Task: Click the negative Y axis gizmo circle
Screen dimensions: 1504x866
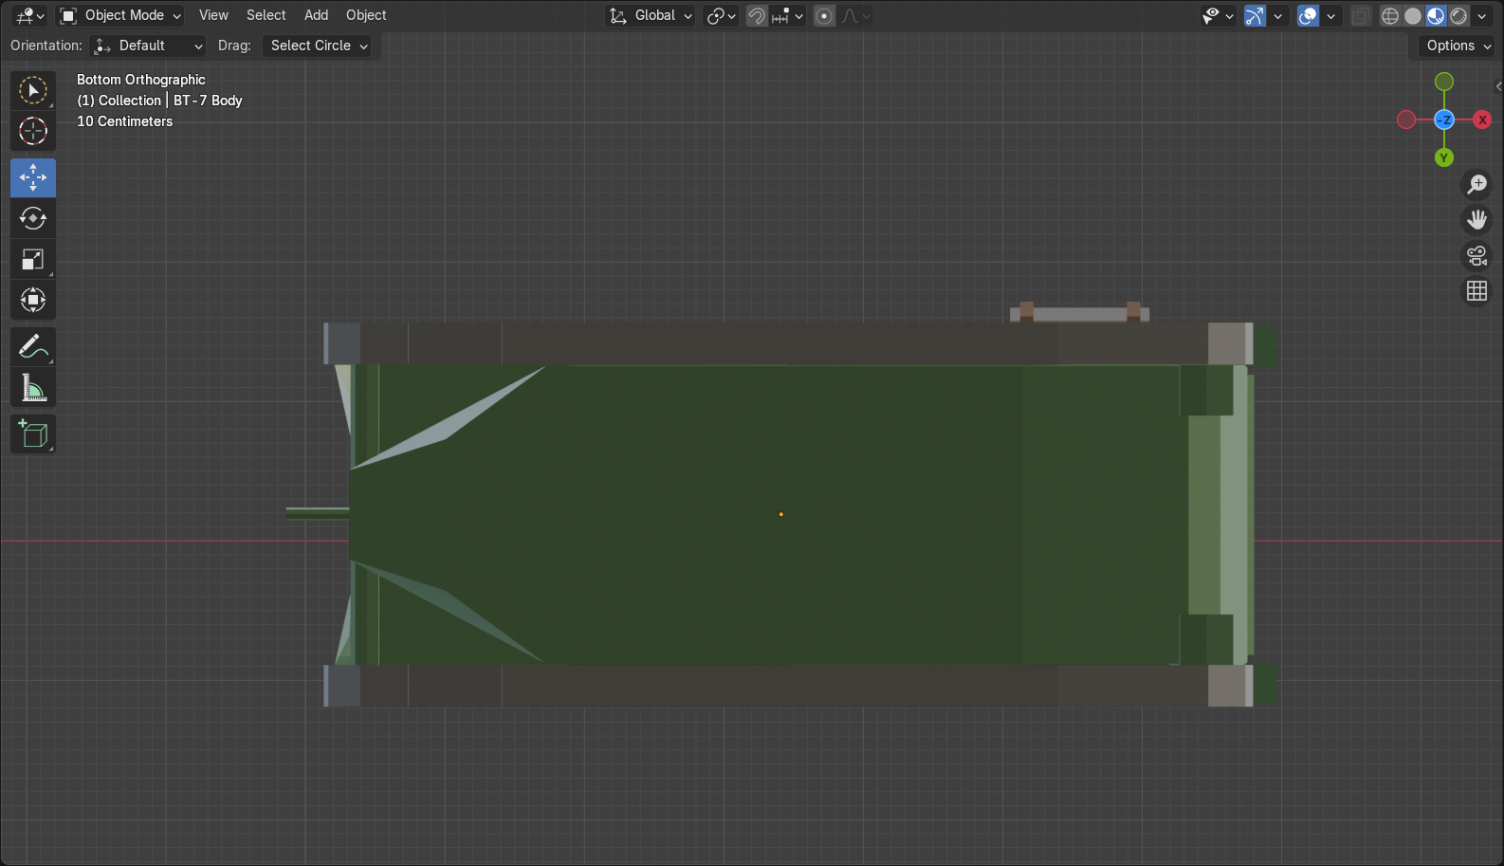Action: click(x=1444, y=82)
